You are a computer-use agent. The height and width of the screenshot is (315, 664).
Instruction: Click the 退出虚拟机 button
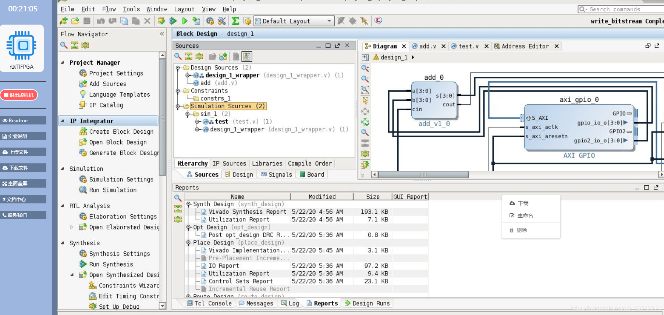click(x=19, y=95)
